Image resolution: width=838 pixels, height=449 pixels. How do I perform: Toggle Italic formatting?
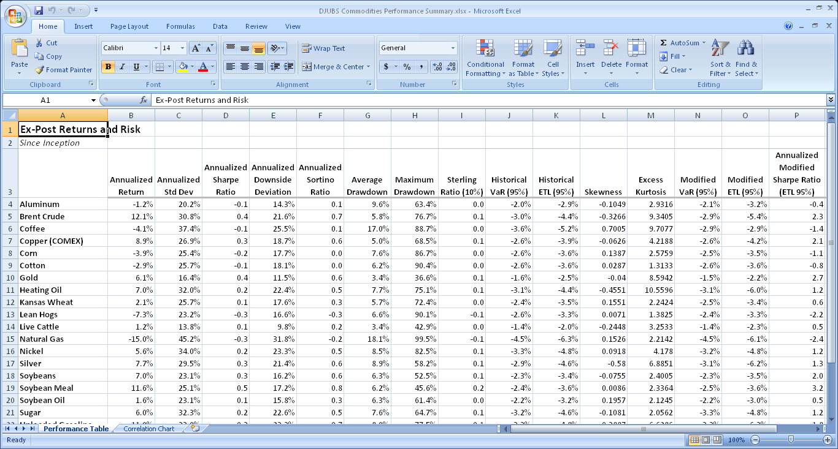122,67
